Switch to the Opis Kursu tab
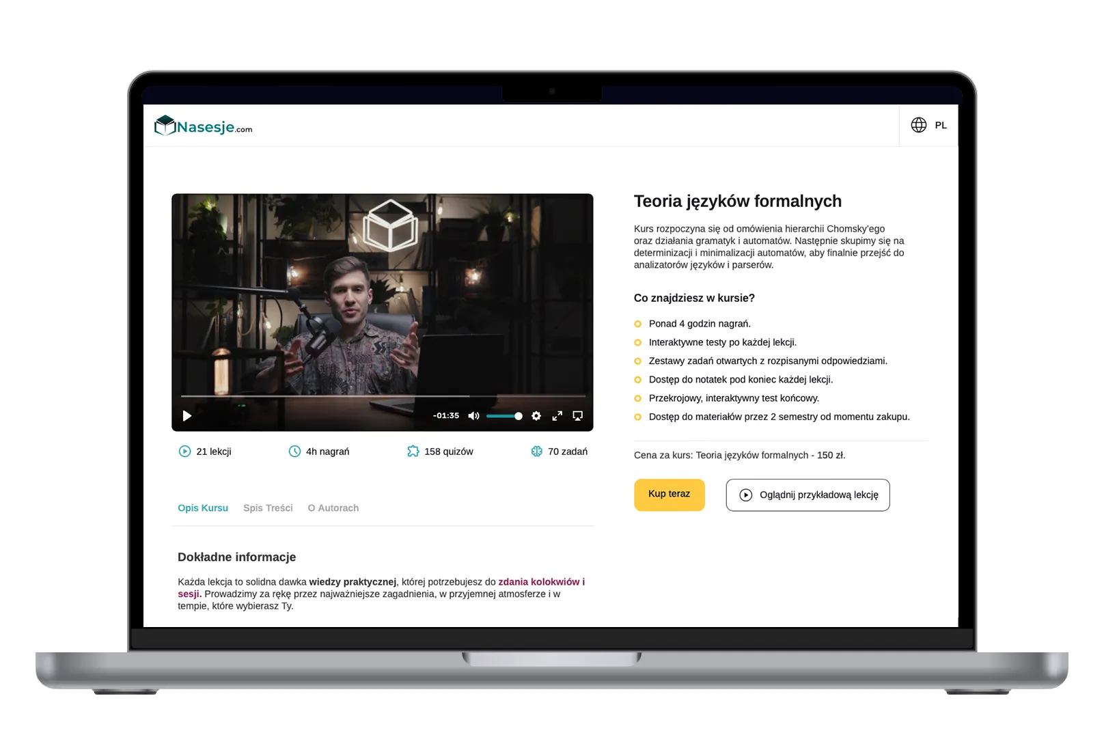1104x750 pixels. tap(203, 508)
